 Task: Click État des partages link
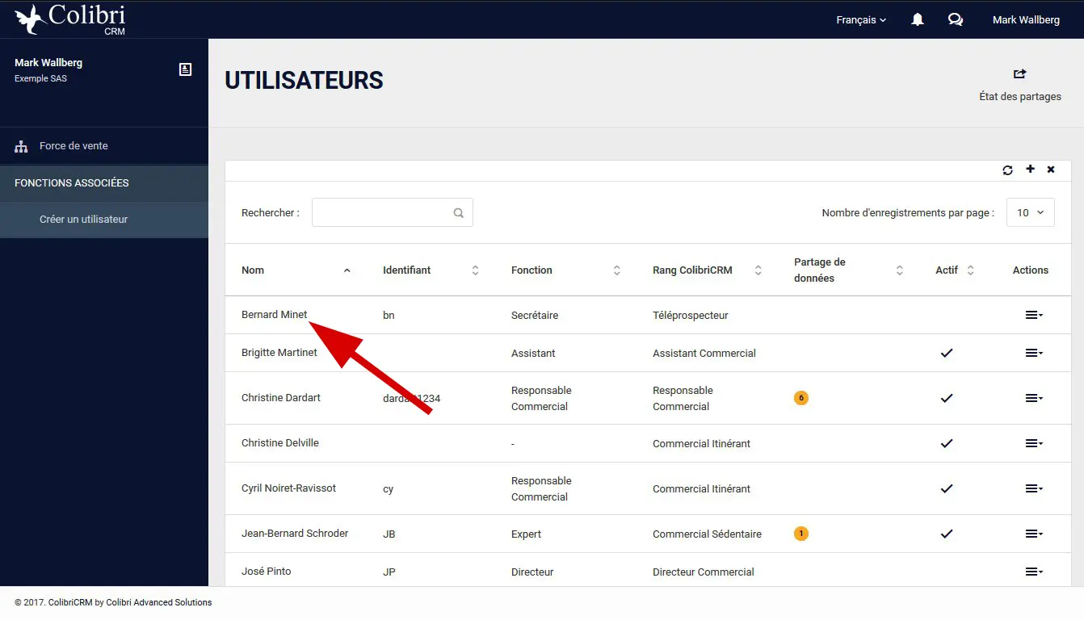(x=1020, y=96)
